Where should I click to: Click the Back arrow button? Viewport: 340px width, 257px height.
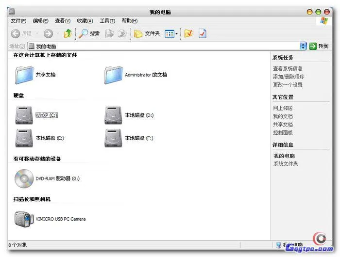[16, 33]
